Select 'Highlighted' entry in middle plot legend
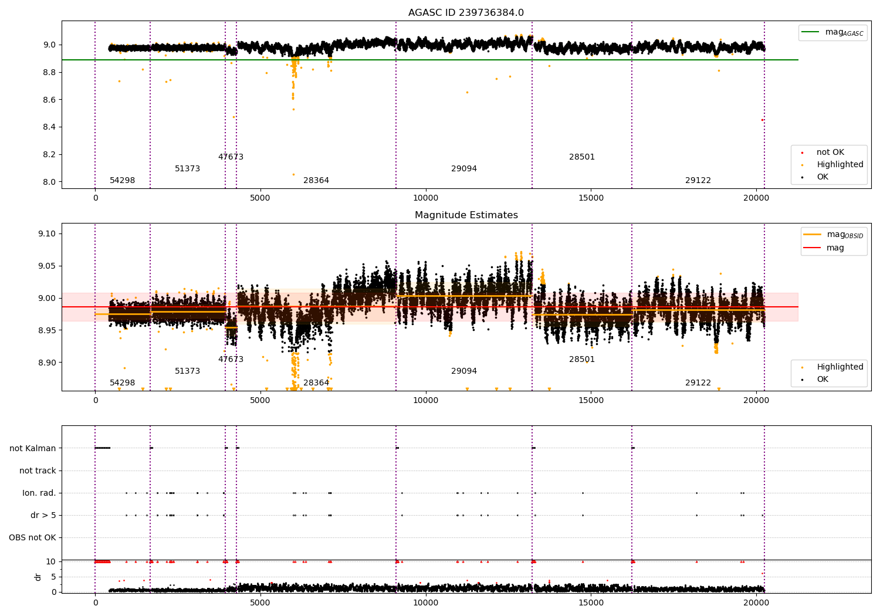880x616 pixels. click(840, 367)
